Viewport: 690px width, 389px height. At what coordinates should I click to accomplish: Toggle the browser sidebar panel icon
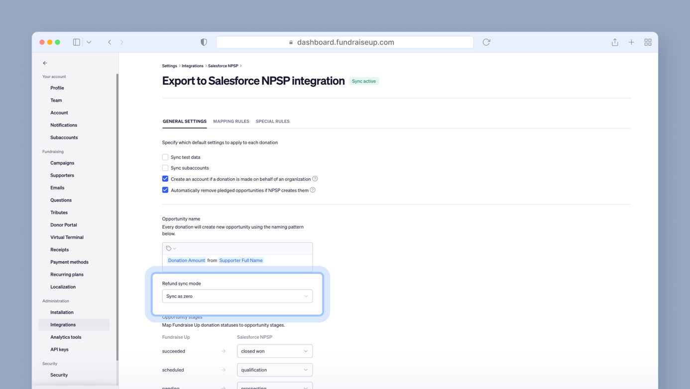(x=77, y=42)
